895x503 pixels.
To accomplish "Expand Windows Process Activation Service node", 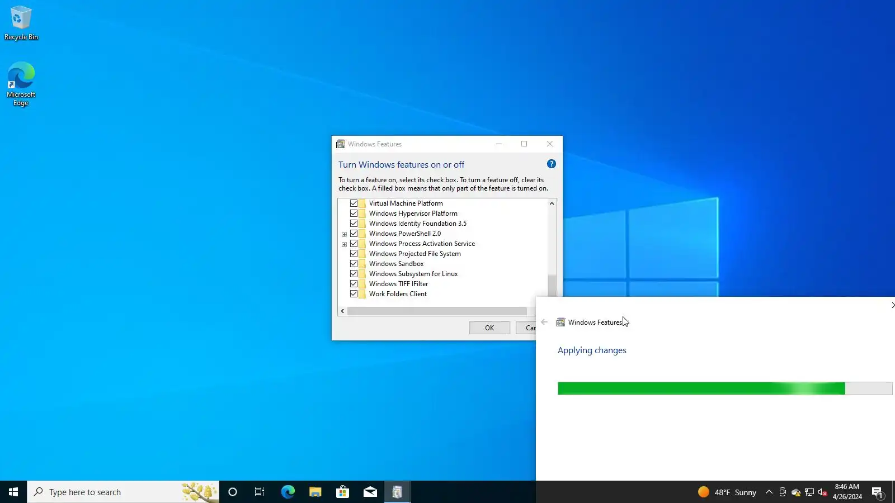I will pyautogui.click(x=344, y=244).
